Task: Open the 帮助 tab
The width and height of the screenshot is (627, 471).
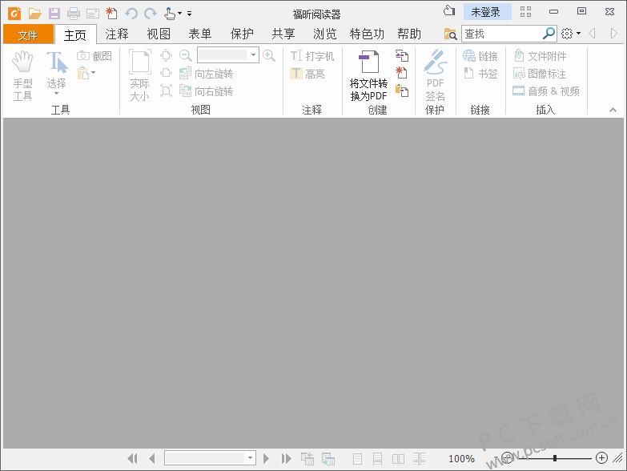Action: pos(409,34)
